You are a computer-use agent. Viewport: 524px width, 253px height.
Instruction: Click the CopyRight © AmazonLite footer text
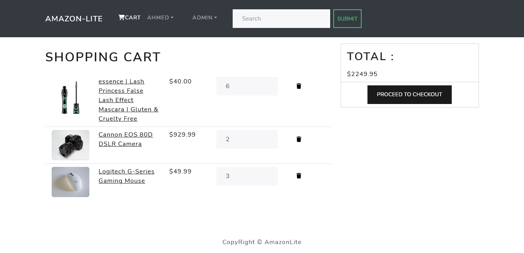(x=262, y=242)
